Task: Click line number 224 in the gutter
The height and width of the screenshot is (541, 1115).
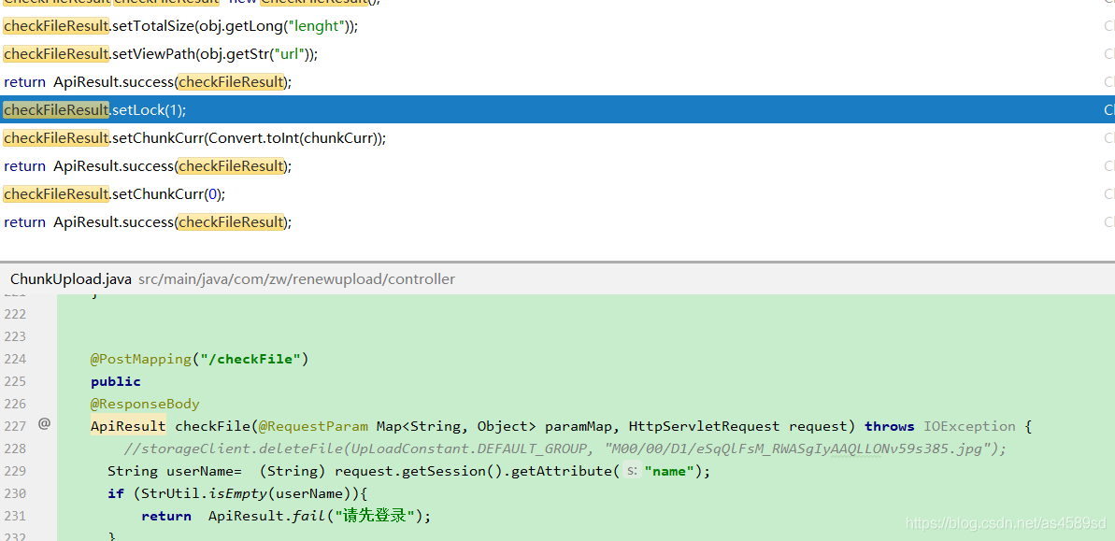Action: (15, 359)
